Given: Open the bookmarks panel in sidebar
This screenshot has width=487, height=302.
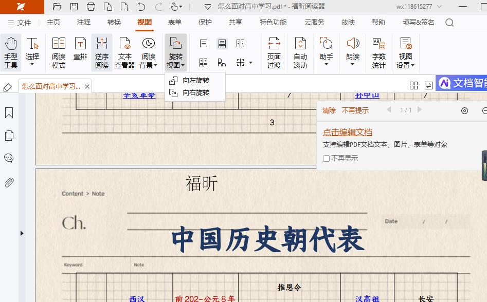Looking at the screenshot, I should tap(9, 113).
